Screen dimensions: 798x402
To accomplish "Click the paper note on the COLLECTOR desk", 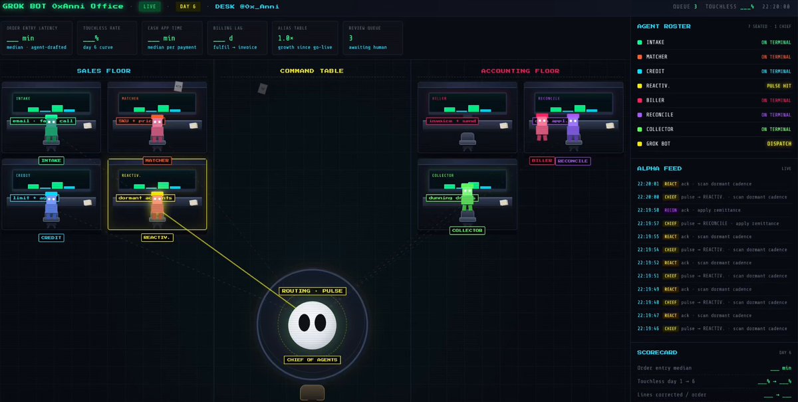I will coord(504,202).
